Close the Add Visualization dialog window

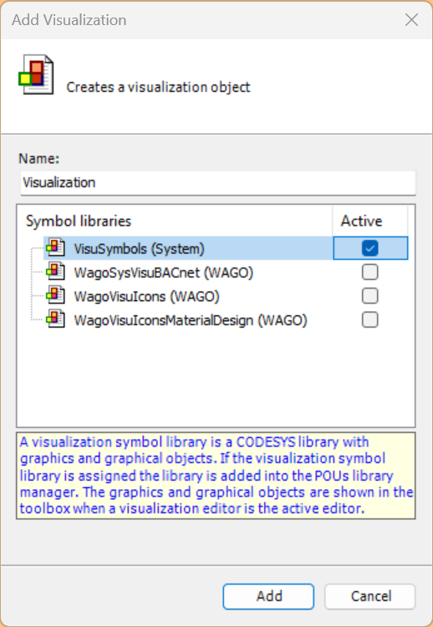tap(411, 19)
